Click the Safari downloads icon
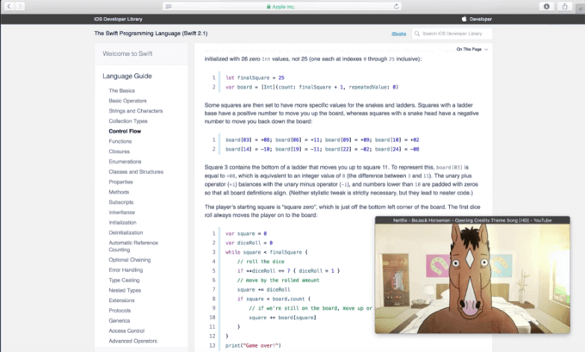 545,5
